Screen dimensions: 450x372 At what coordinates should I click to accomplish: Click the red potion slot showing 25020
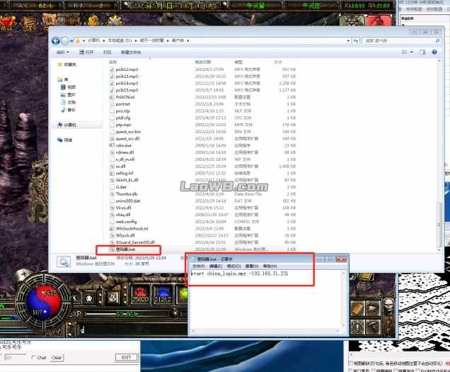pos(140,294)
